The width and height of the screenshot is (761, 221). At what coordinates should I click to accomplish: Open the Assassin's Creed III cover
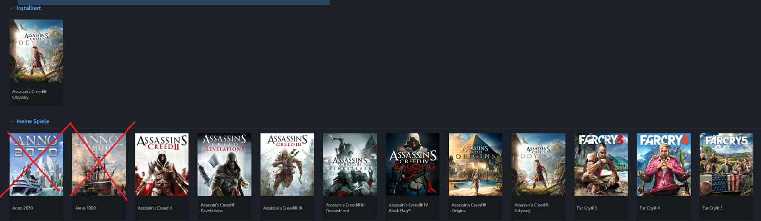[287, 164]
